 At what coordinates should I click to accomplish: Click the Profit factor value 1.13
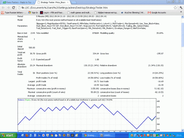click(x=33, y=59)
